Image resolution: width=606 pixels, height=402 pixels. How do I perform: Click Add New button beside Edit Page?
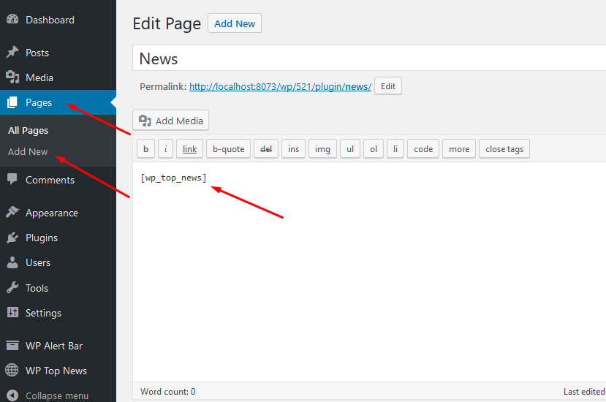coord(235,23)
